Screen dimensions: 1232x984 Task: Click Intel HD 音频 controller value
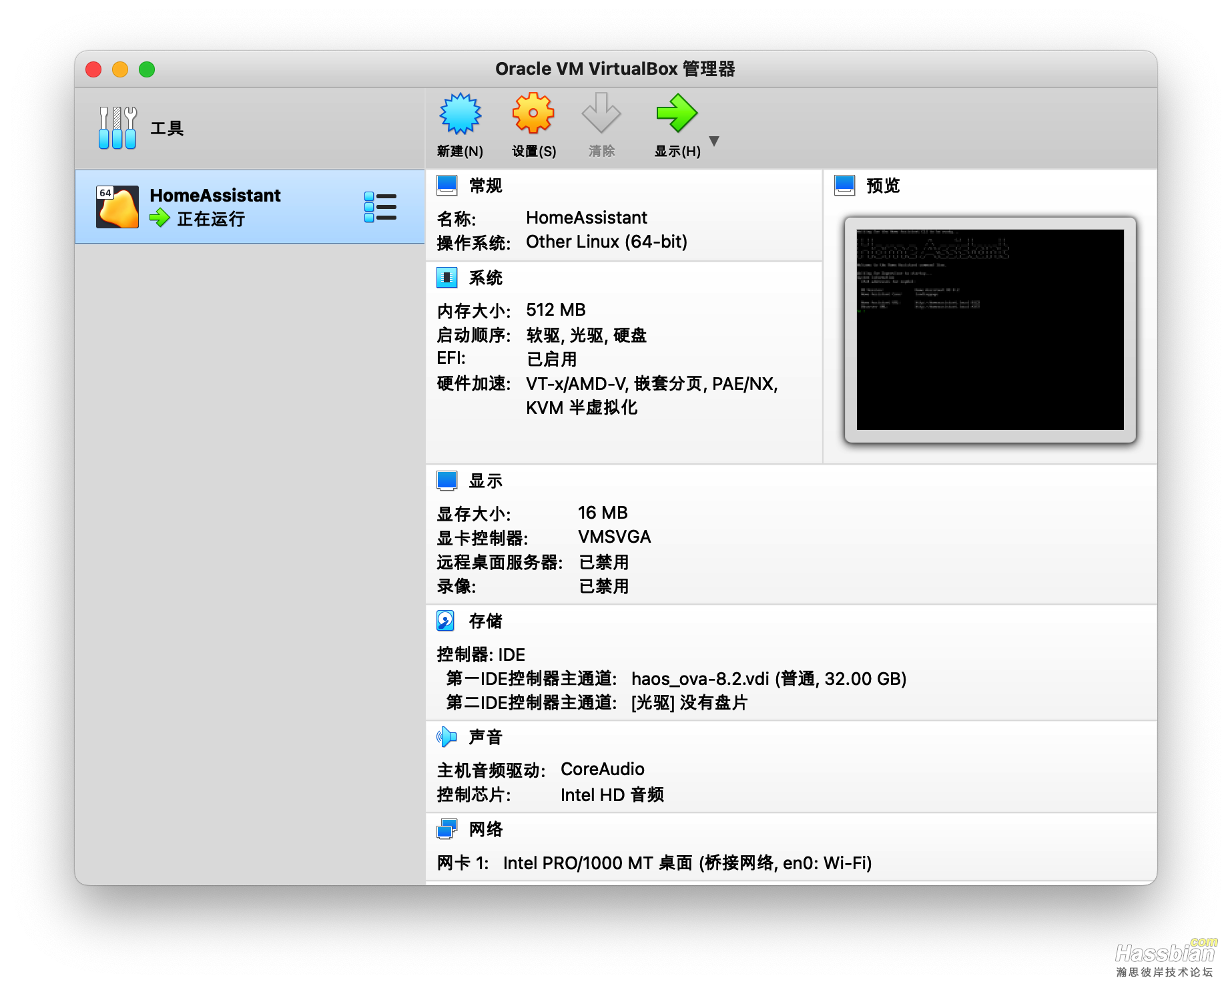[x=612, y=794]
